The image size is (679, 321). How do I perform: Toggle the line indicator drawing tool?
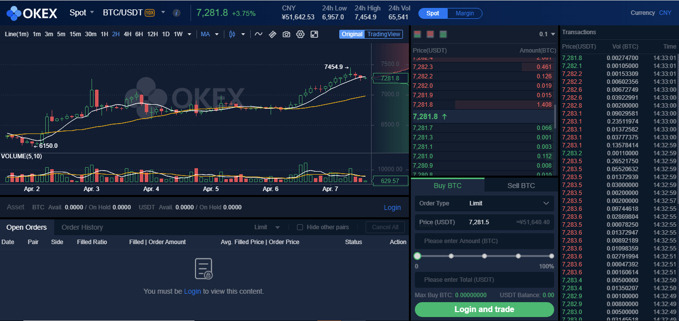(258, 34)
